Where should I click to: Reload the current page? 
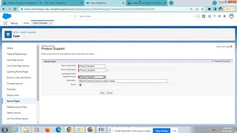tap(15, 9)
